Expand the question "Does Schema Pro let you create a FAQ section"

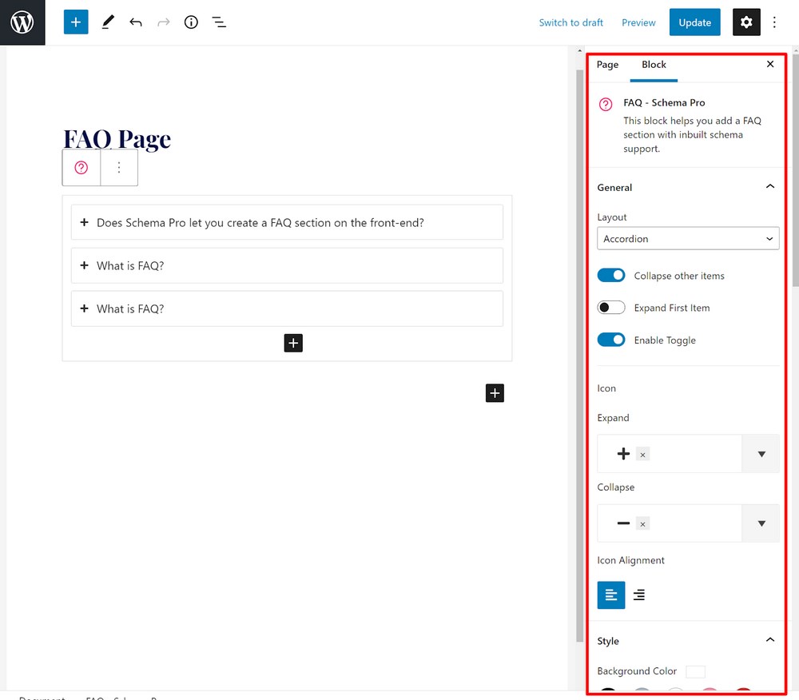pos(287,223)
